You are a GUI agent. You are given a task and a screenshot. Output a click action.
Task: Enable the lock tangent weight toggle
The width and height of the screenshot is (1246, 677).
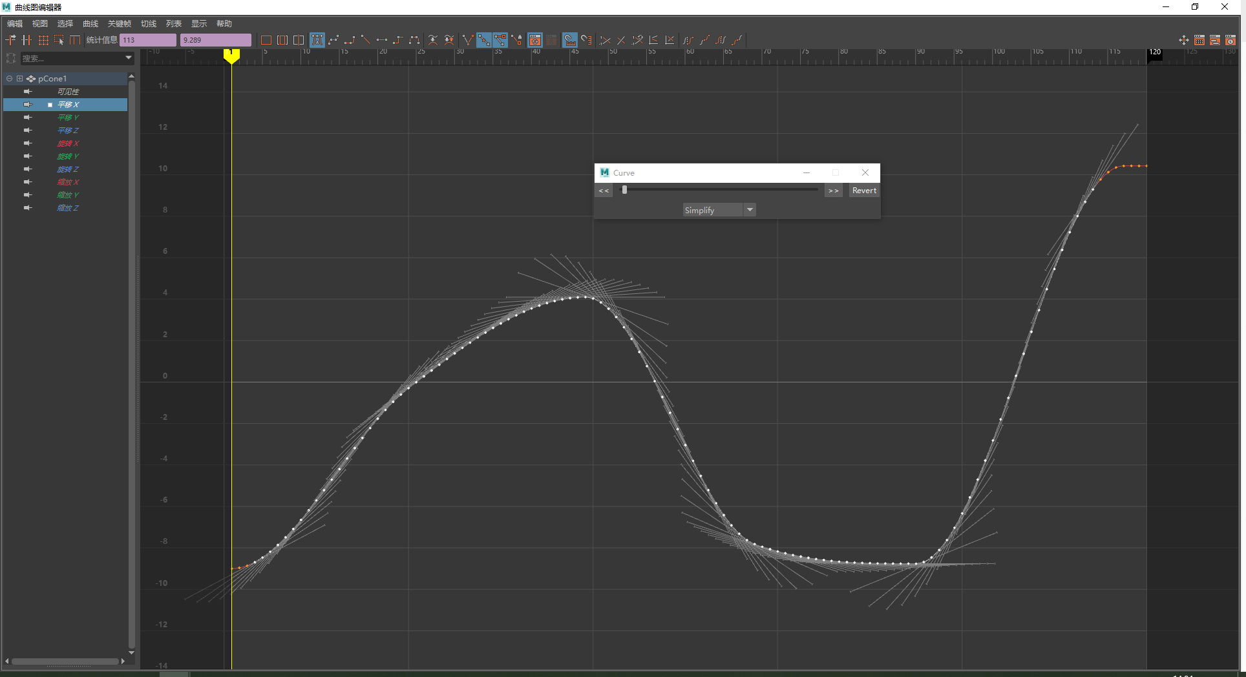[517, 40]
